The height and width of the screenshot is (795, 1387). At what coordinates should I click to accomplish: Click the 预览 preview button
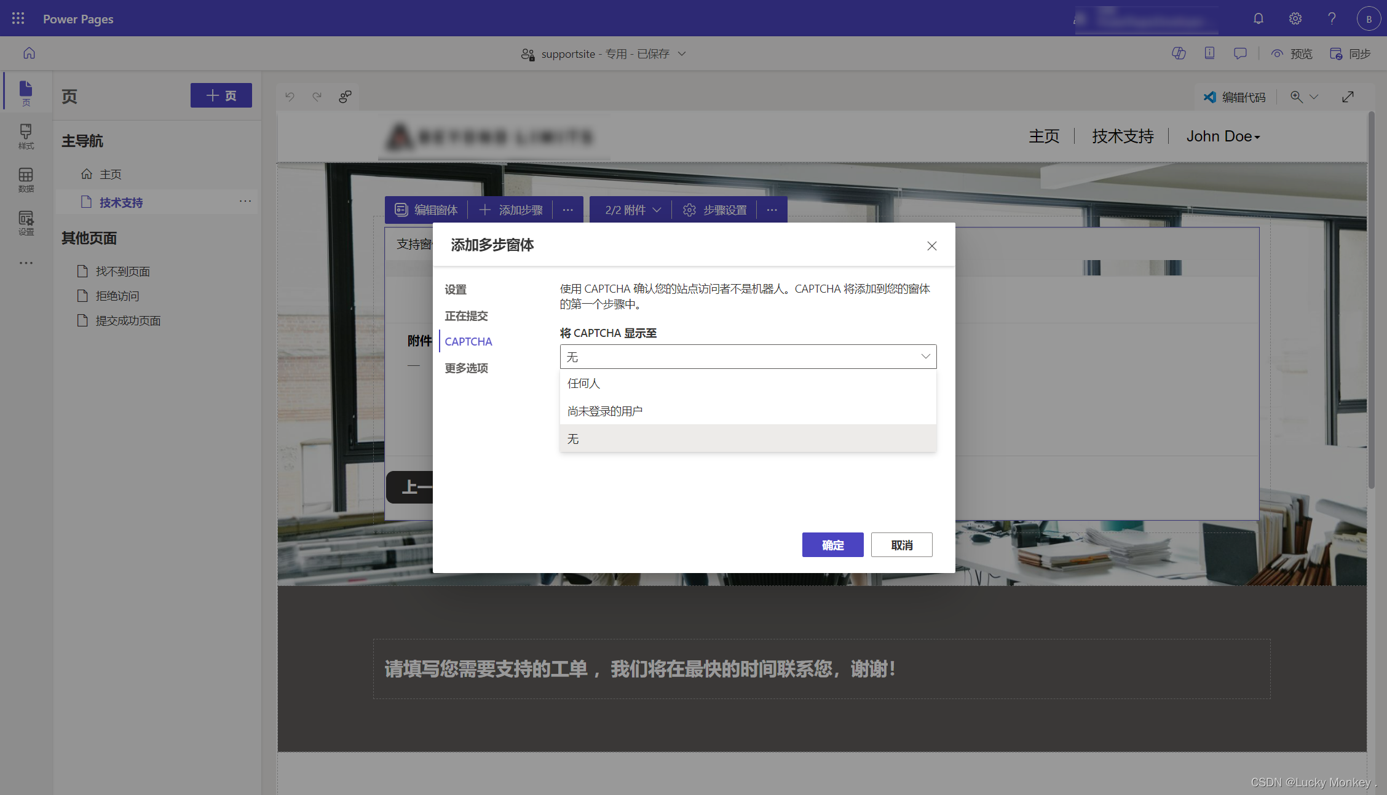(x=1292, y=54)
